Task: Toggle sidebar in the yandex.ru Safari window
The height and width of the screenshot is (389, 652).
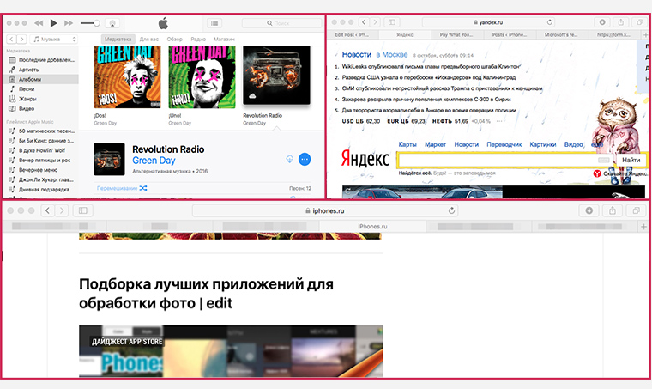Action: (392, 22)
